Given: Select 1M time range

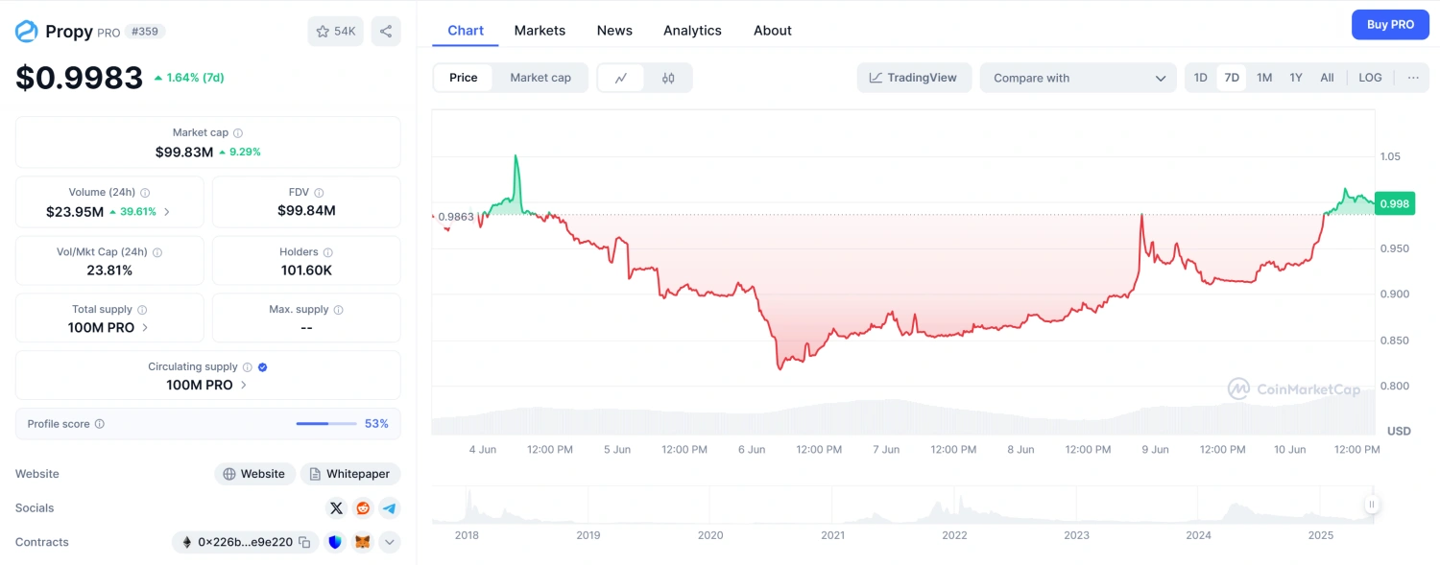Looking at the screenshot, I should tap(1264, 78).
